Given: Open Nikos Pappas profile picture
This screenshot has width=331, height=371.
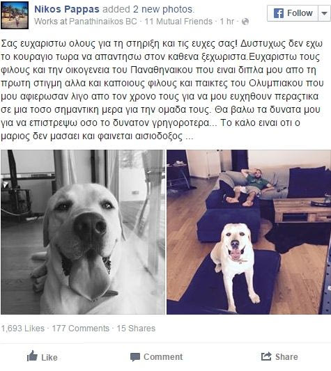Looking at the screenshot, I should (x=15, y=15).
